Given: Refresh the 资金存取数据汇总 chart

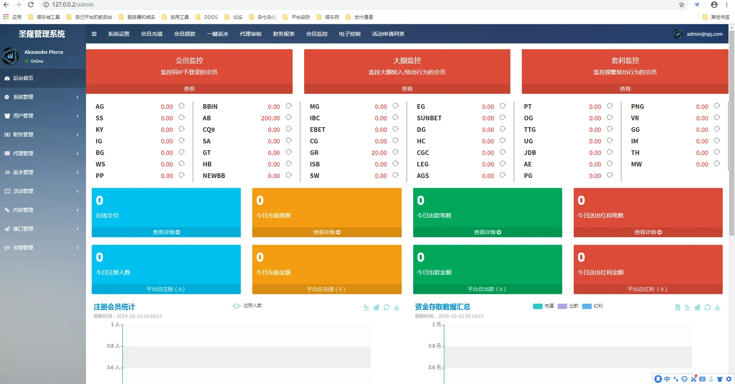Looking at the screenshot, I should point(707,308).
